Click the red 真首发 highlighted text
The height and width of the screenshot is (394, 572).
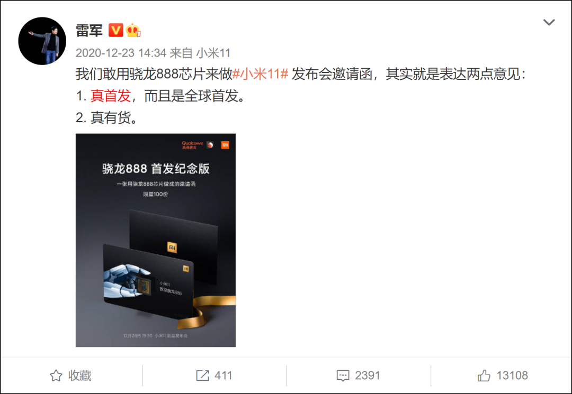click(111, 96)
